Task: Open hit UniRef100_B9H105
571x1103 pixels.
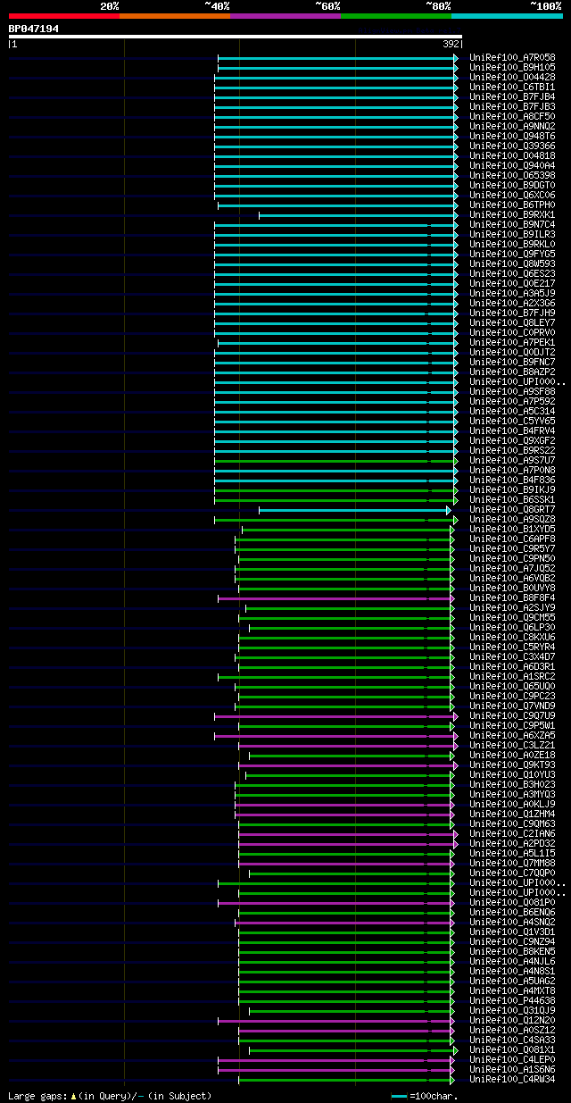Action: tap(512, 67)
